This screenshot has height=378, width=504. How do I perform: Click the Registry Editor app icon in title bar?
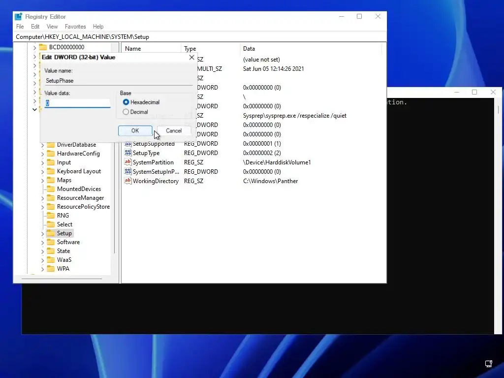(18, 16)
